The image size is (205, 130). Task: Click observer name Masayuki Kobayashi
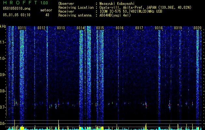(117, 4)
